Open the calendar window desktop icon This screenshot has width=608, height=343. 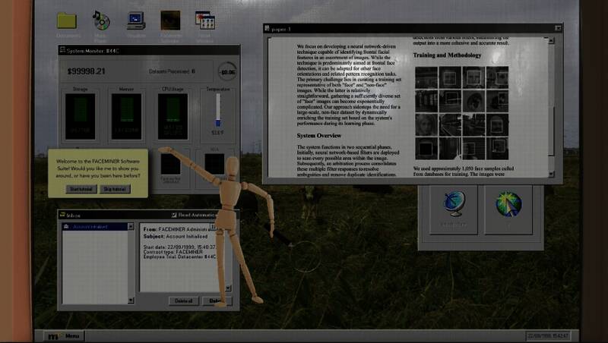pos(204,20)
